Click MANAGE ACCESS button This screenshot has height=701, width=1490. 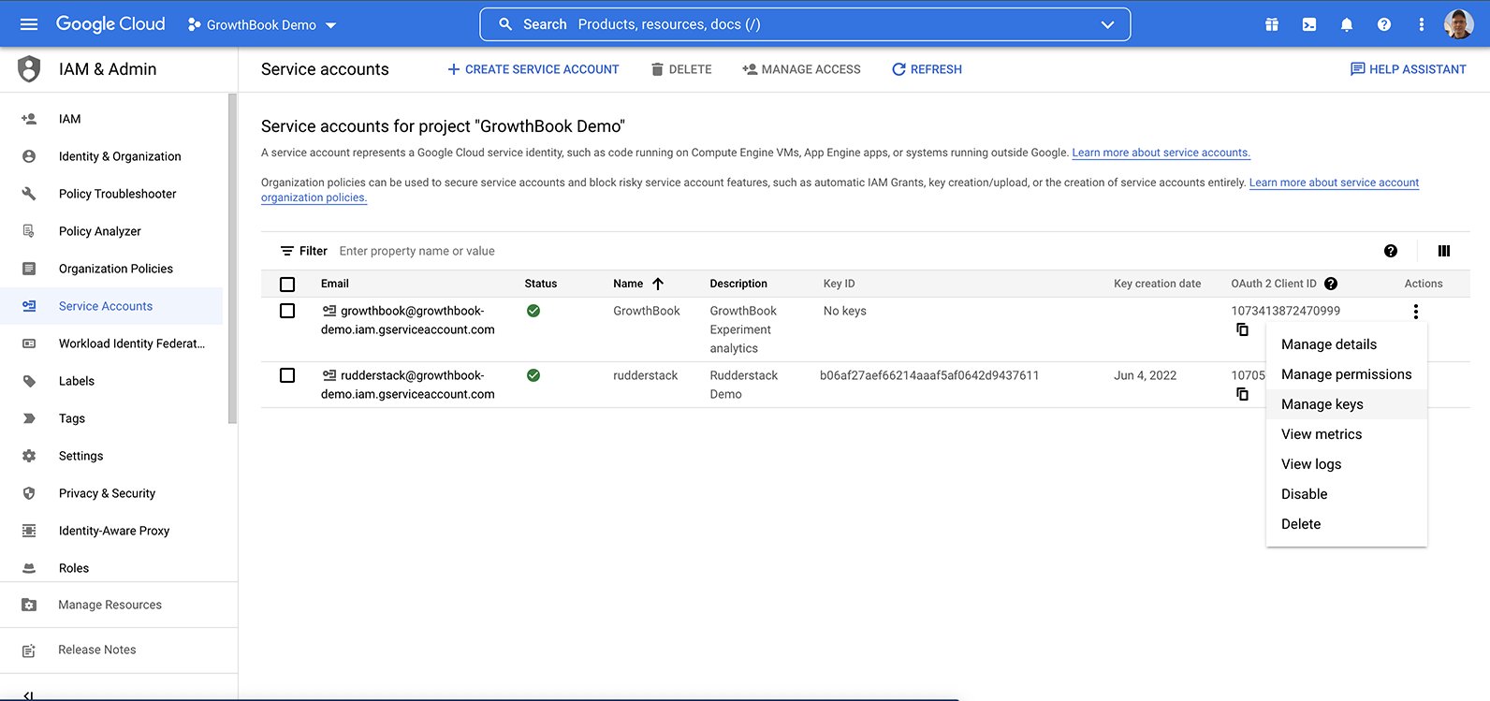801,69
